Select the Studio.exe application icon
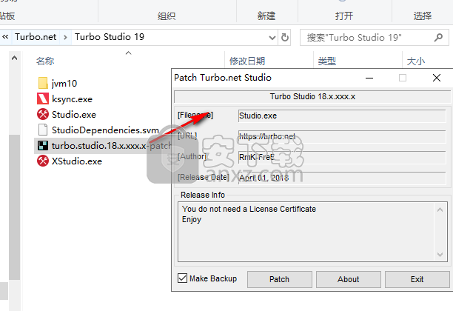The width and height of the screenshot is (453, 311). 43,115
